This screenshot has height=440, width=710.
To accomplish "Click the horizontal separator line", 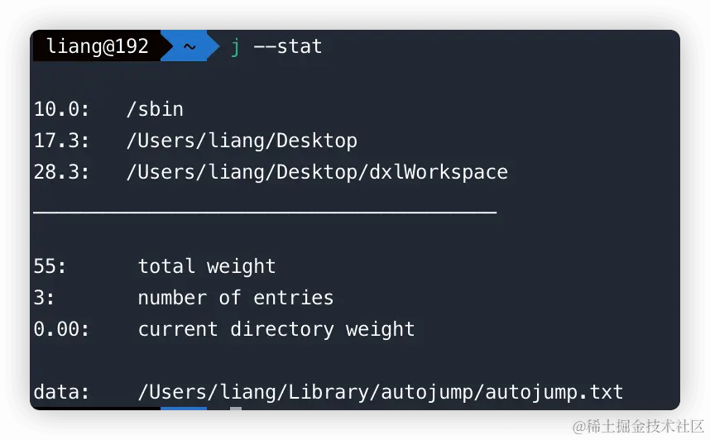I will [265, 212].
